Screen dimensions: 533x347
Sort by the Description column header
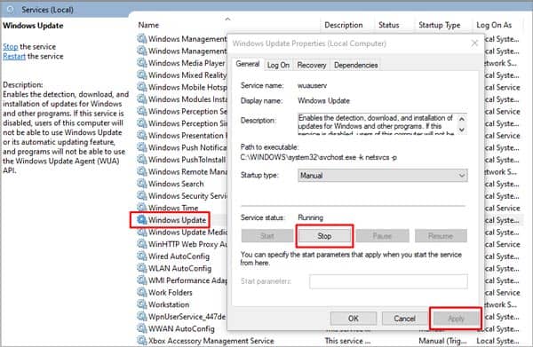[343, 25]
